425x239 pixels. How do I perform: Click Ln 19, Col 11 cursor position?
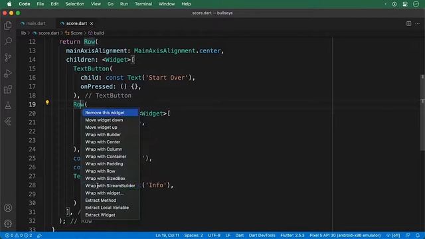pos(167,236)
